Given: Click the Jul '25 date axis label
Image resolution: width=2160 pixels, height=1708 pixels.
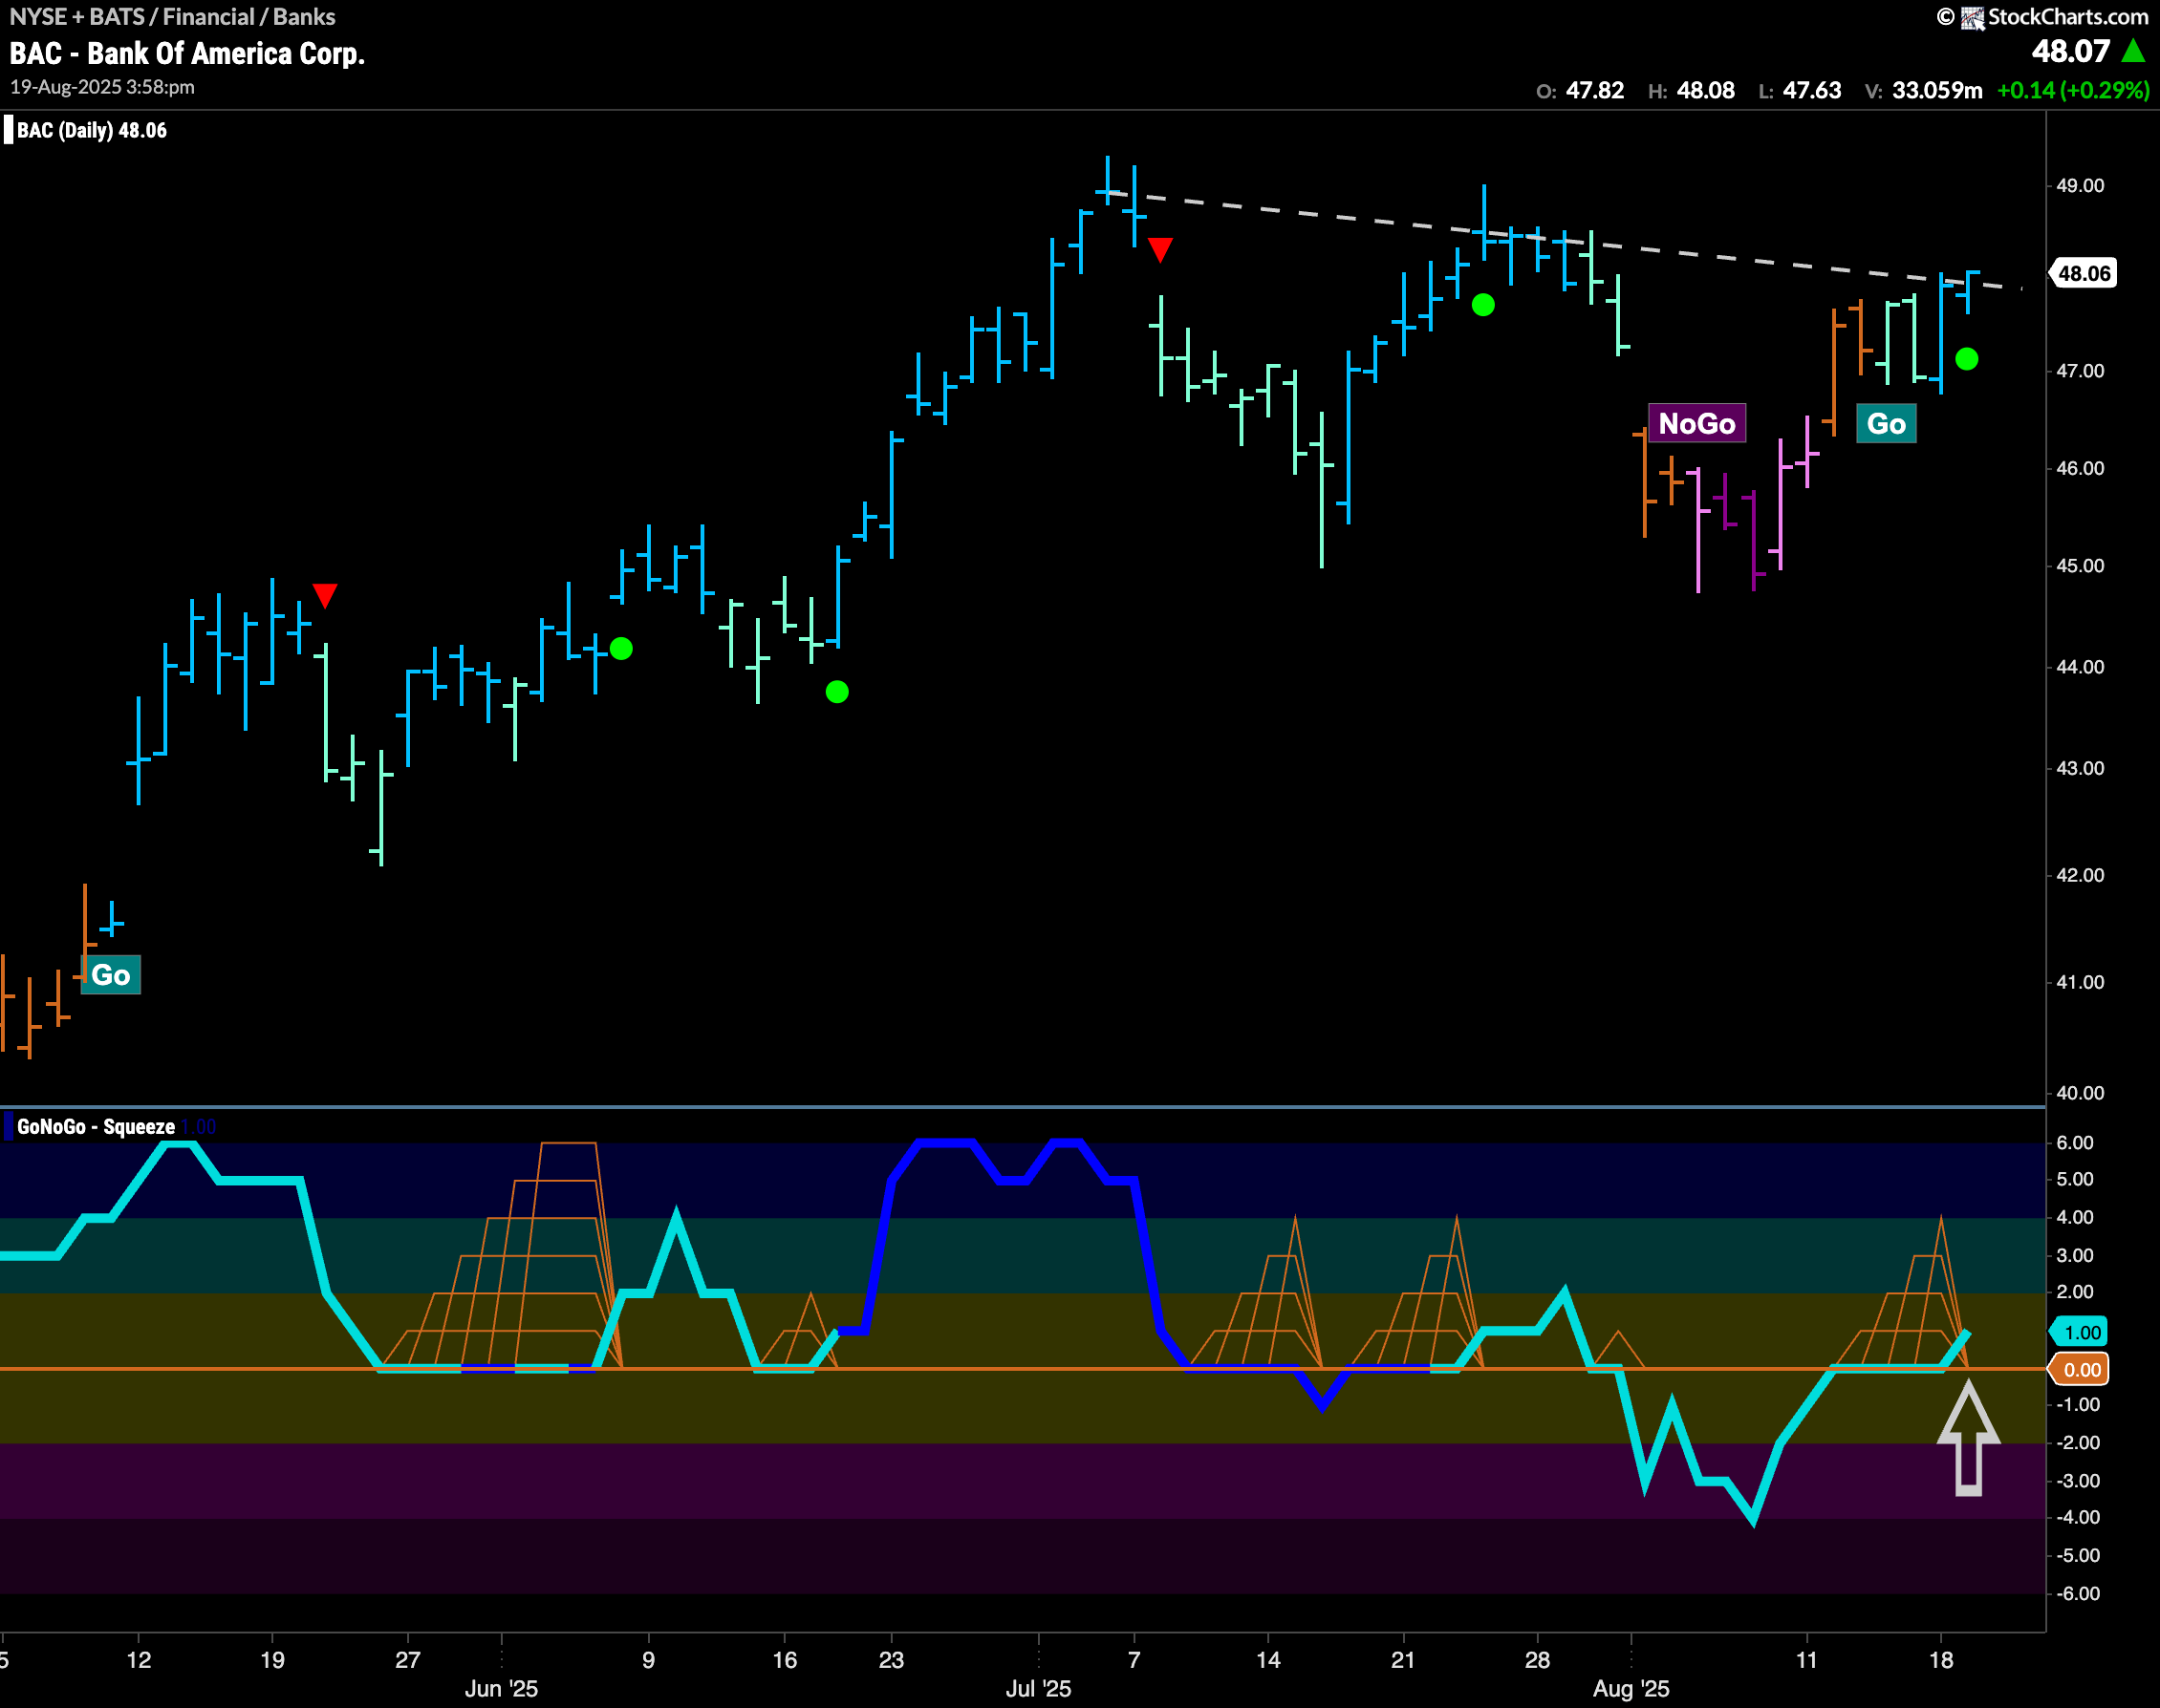Looking at the screenshot, I should click(1039, 1689).
